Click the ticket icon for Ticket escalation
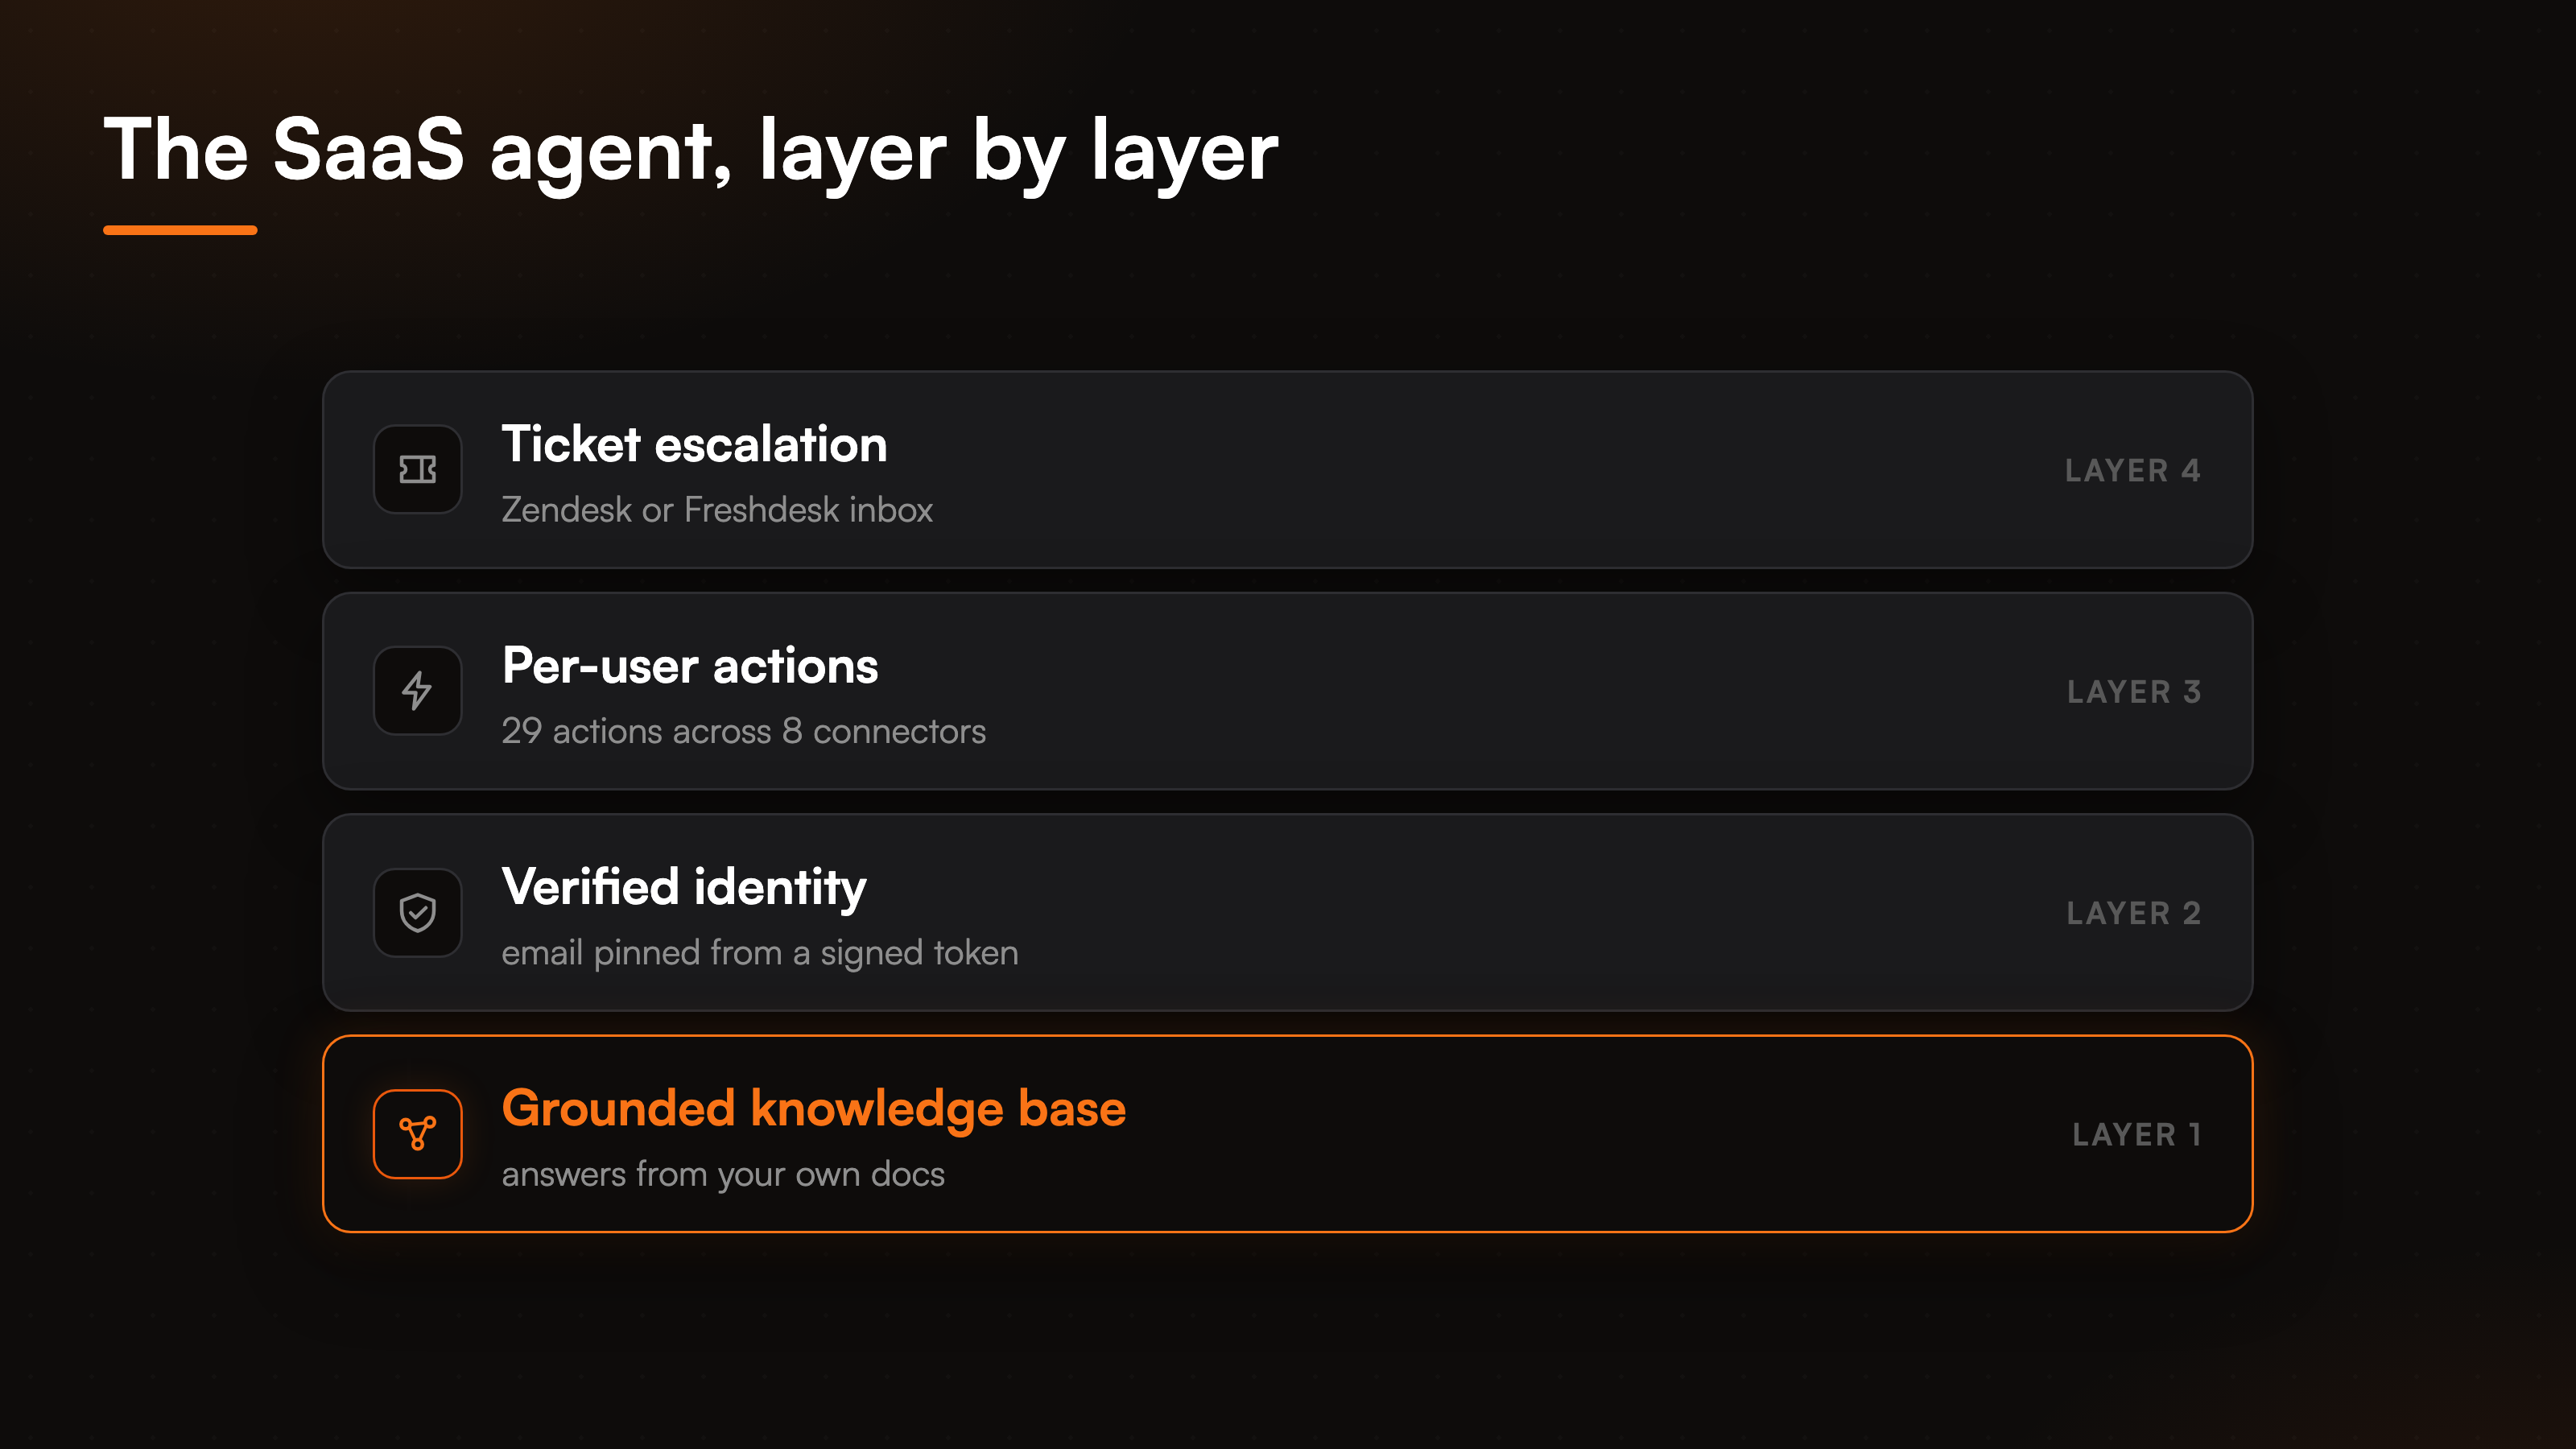 point(417,469)
